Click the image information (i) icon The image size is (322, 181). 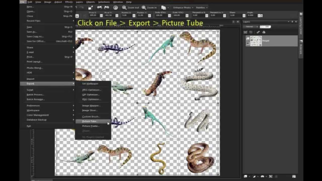(115, 8)
